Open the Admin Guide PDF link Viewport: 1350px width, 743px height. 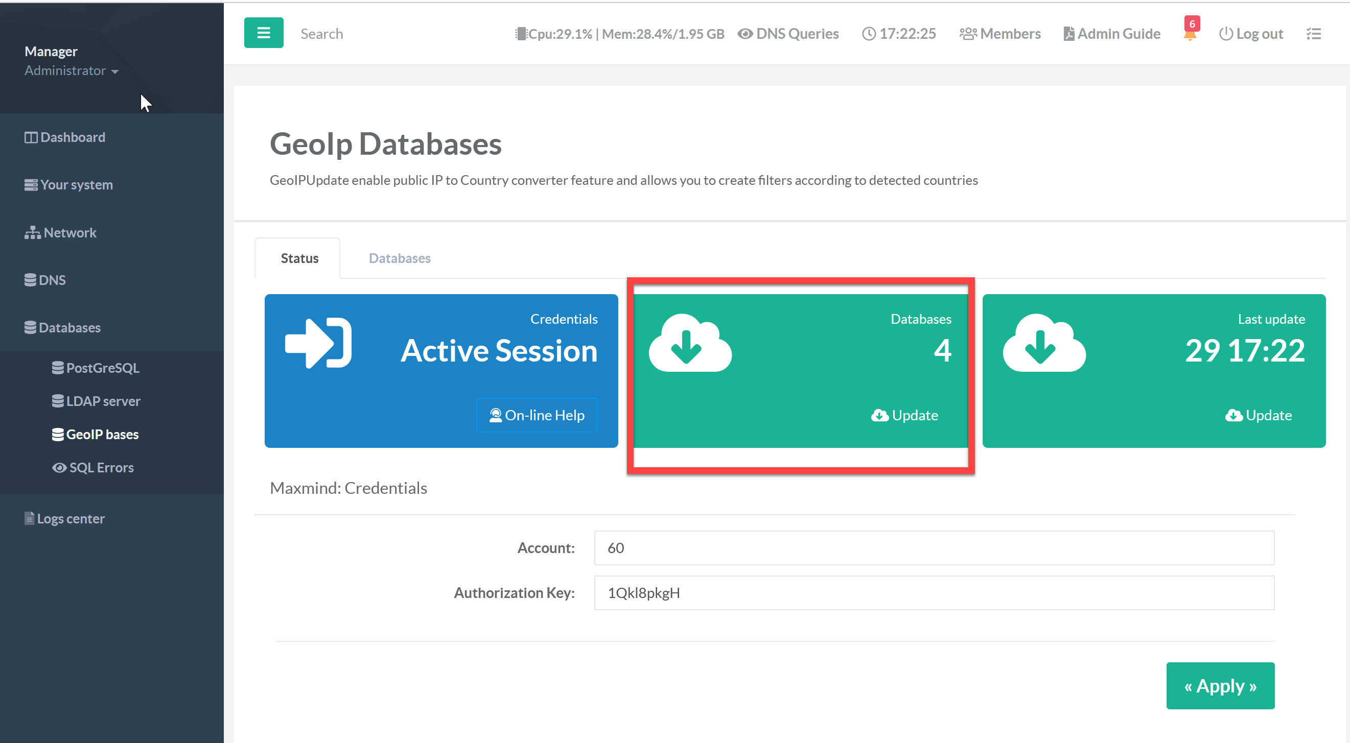(1111, 34)
